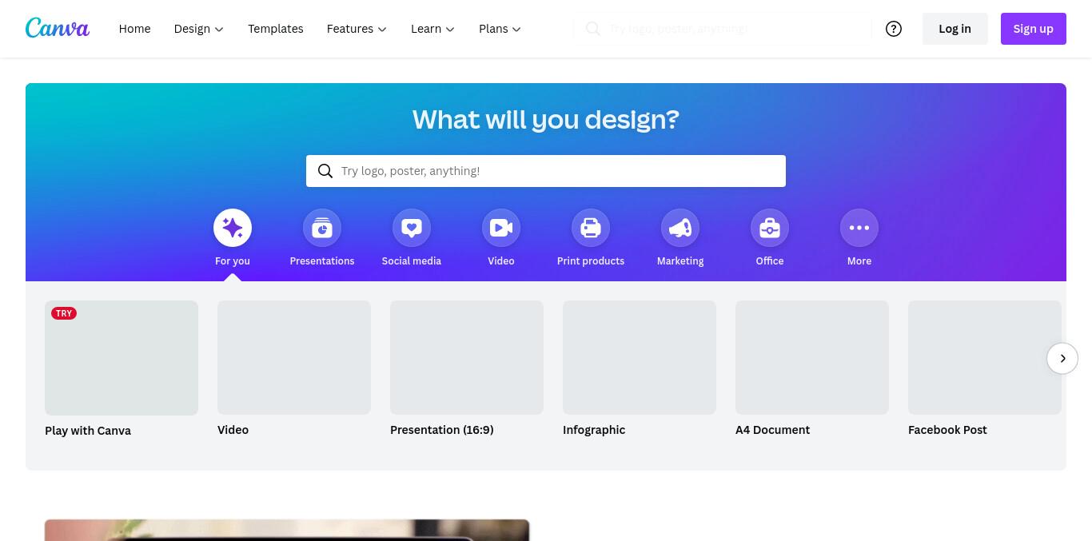Open the help question mark icon
This screenshot has height=541, width=1092.
(x=894, y=29)
